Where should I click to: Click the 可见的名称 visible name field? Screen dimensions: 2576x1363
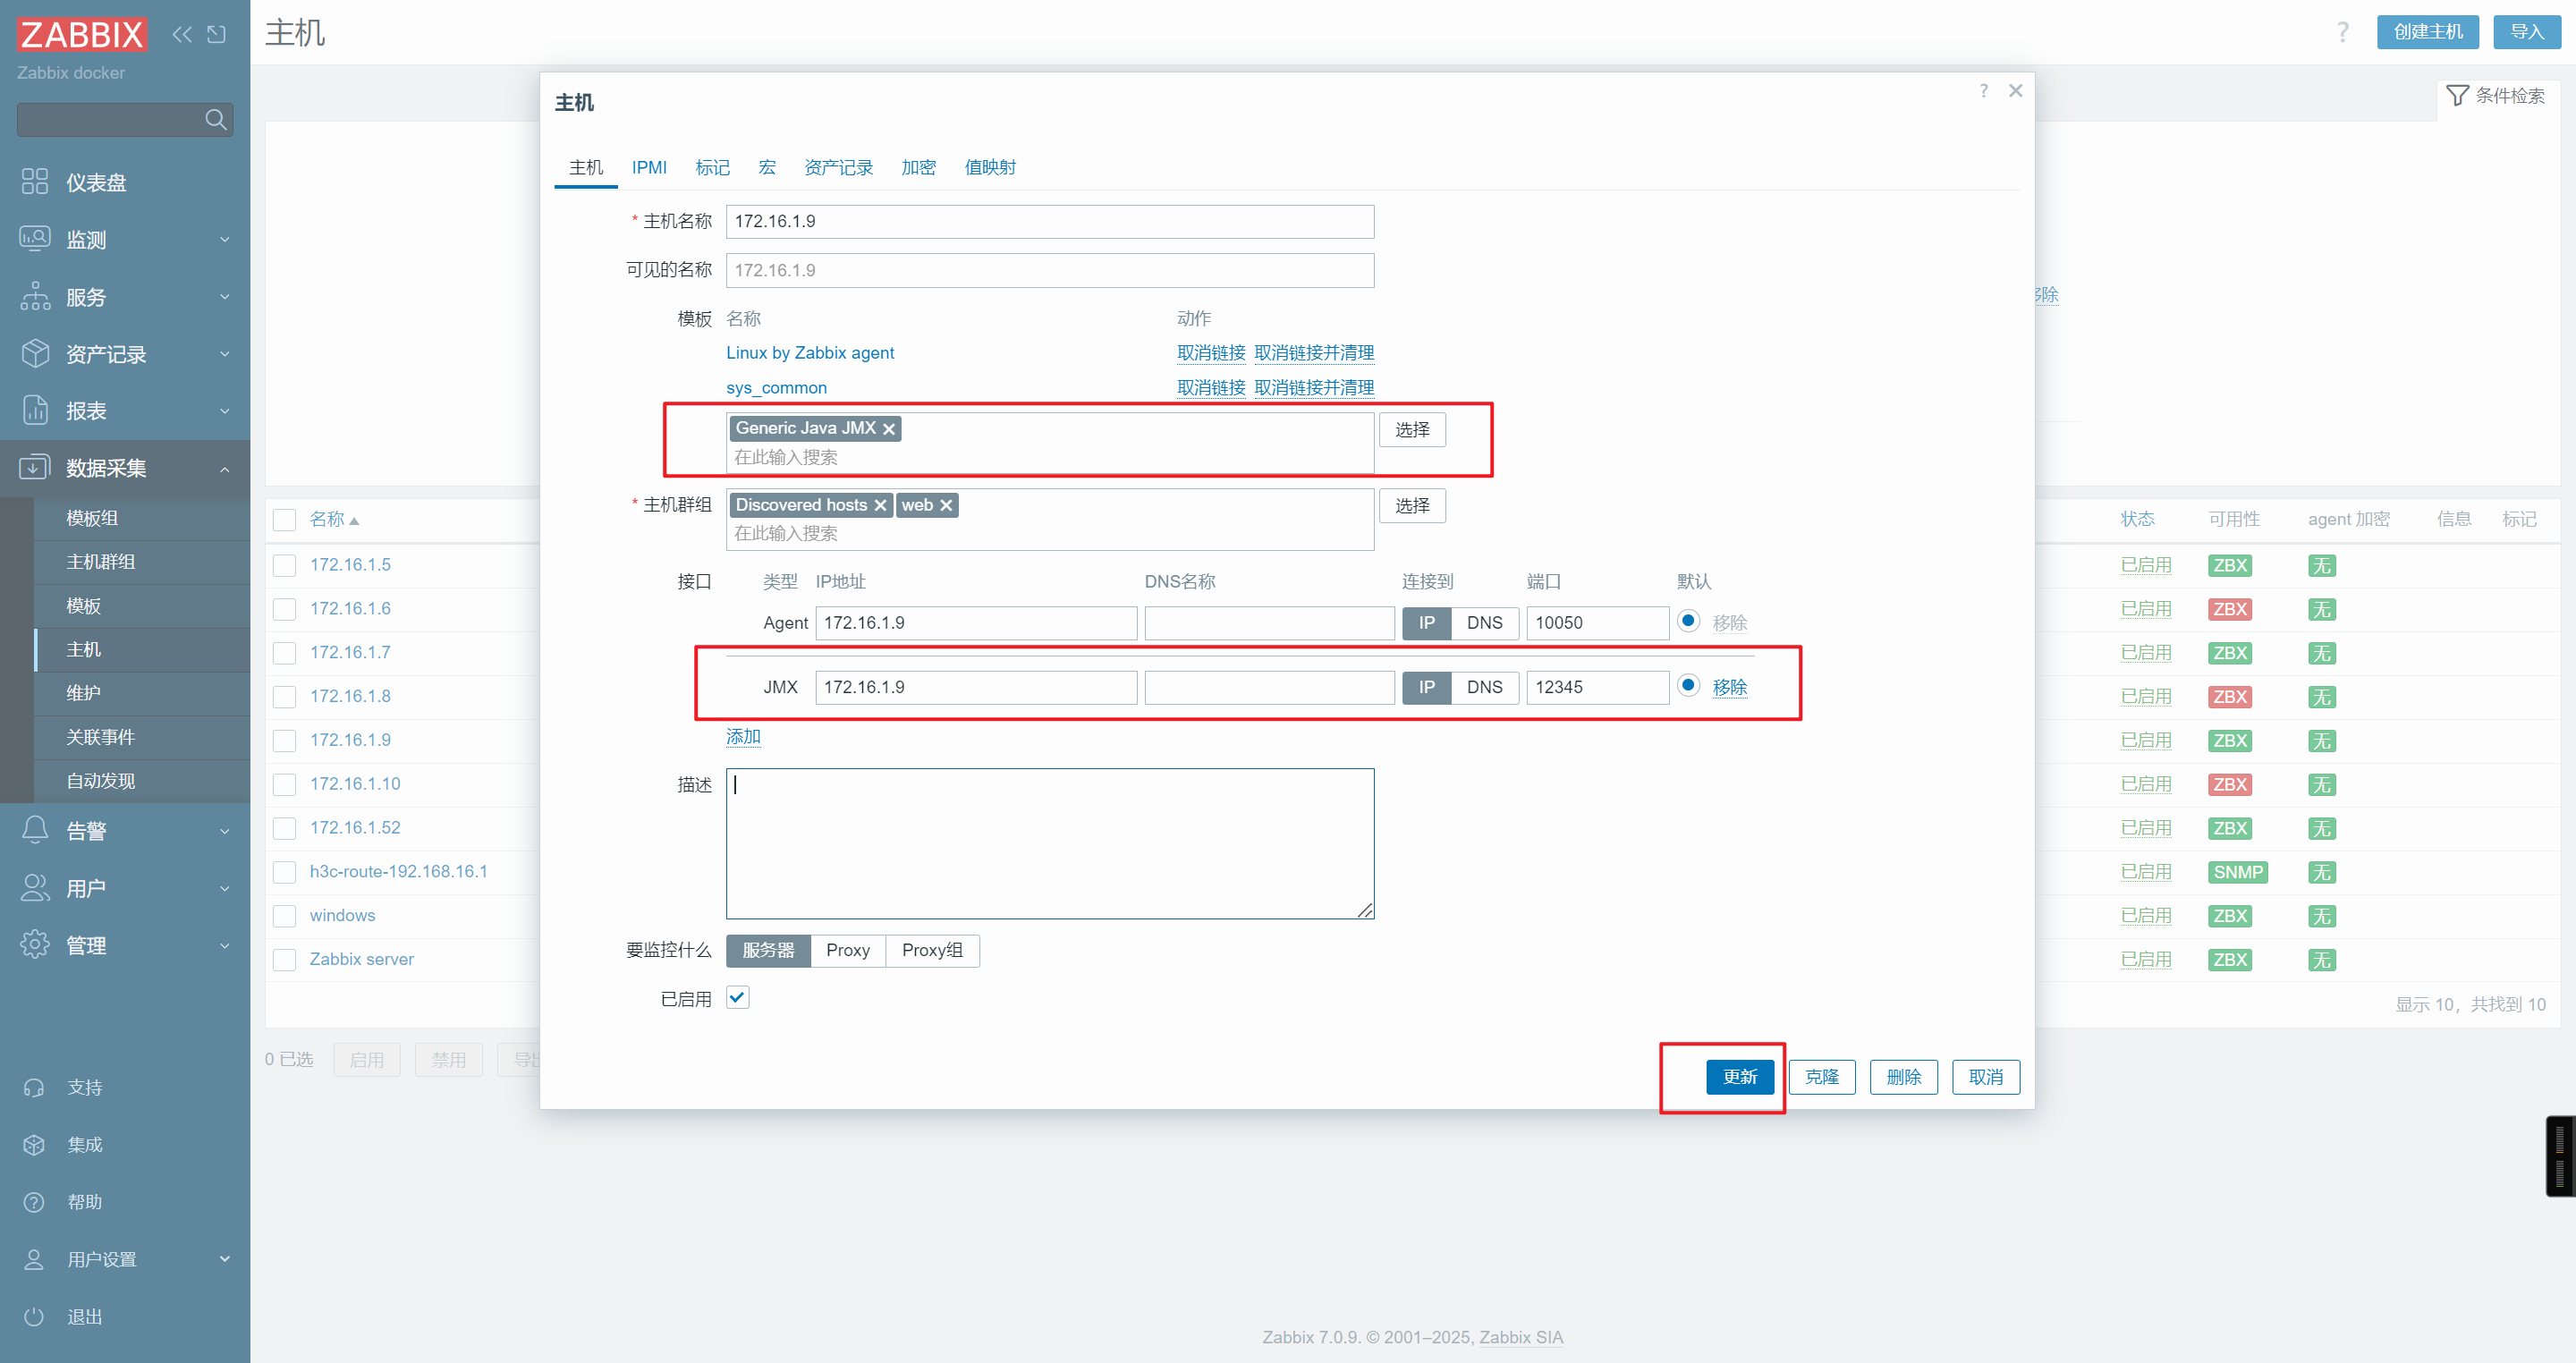(1049, 270)
